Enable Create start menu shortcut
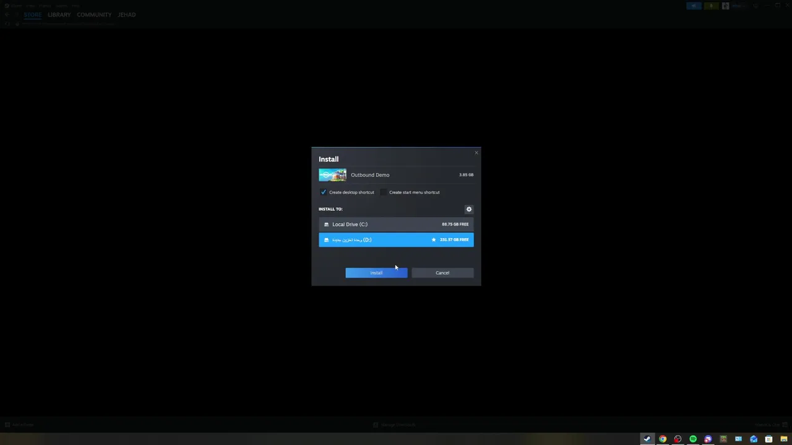The width and height of the screenshot is (792, 445). pos(384,192)
